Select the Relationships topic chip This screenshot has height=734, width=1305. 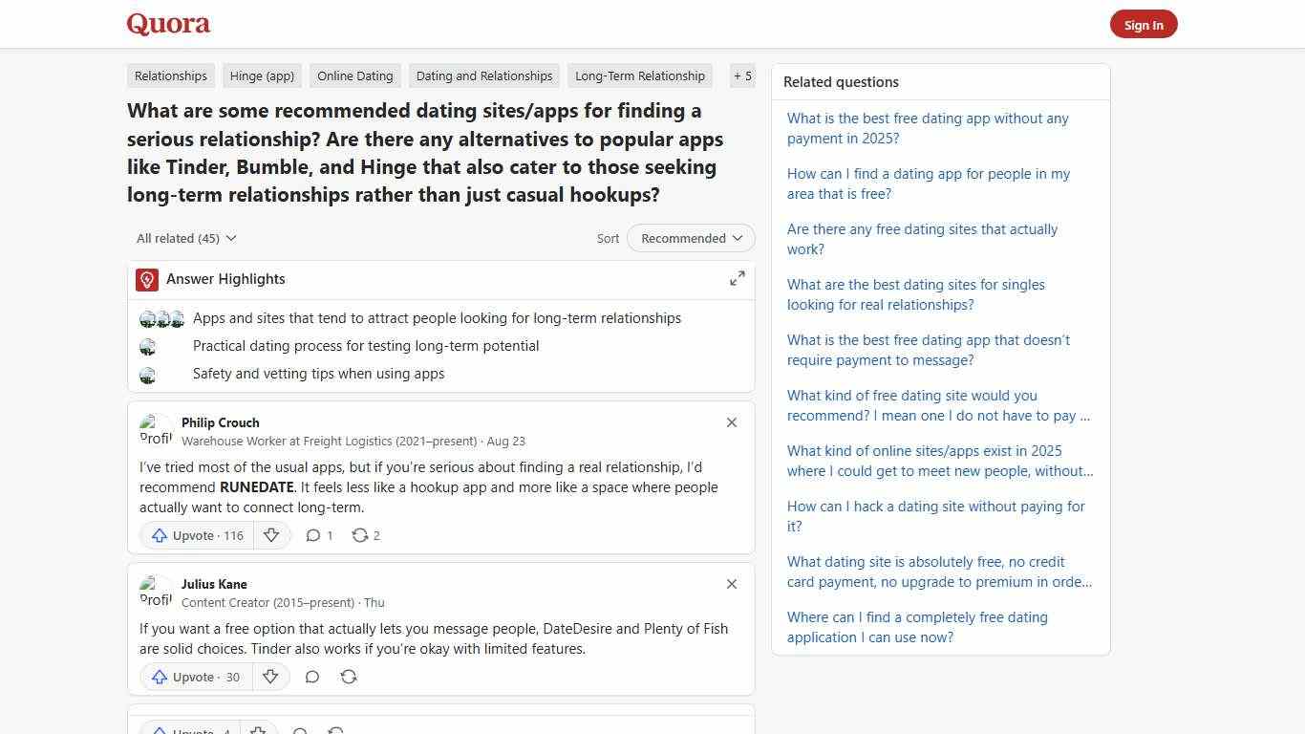click(170, 76)
